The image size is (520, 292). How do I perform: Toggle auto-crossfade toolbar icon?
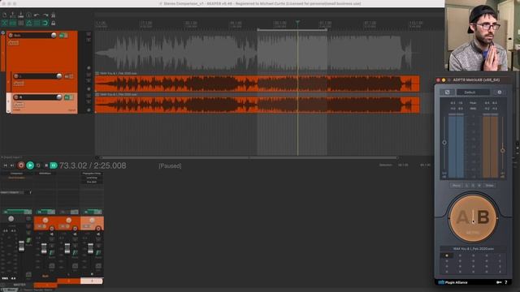point(5,23)
